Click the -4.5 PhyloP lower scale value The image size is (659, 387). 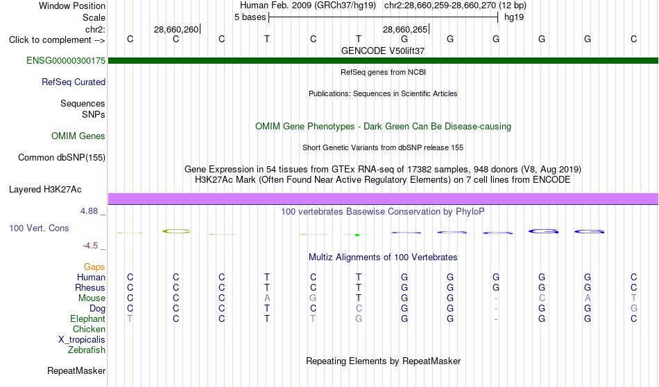[x=90, y=245]
